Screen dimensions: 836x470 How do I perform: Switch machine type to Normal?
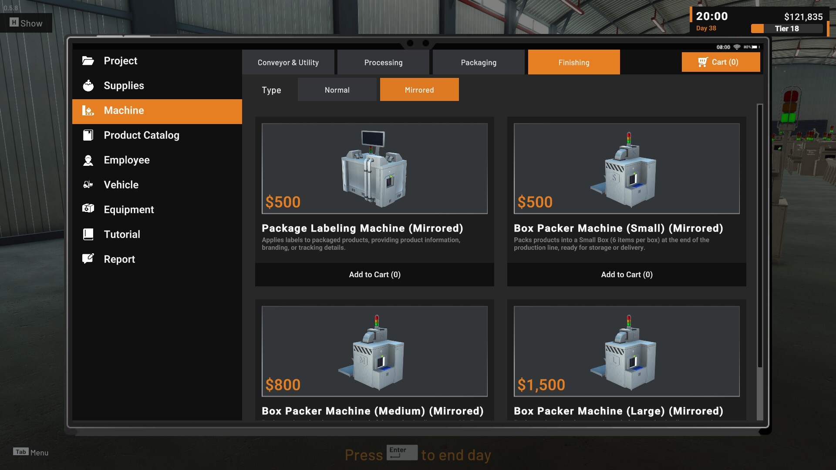pos(337,90)
